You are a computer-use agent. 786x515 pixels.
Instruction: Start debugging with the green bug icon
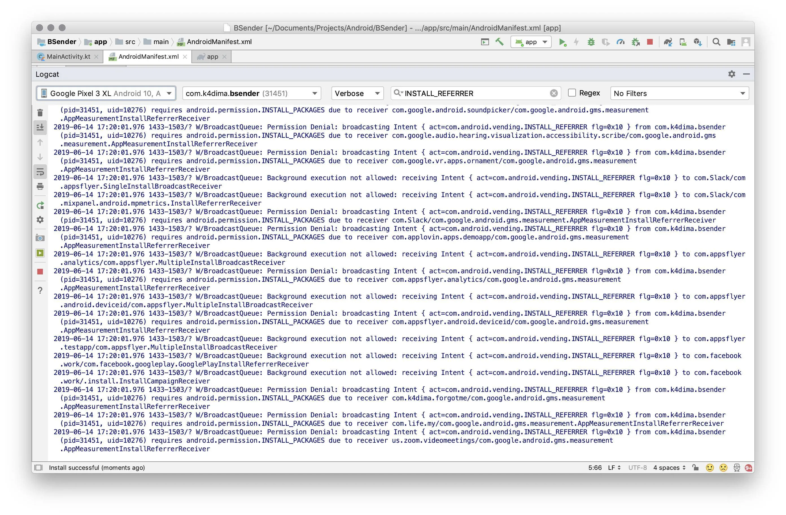point(591,42)
